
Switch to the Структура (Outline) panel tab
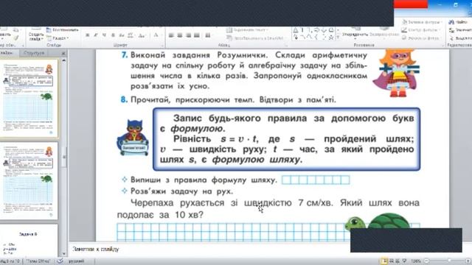click(34, 53)
